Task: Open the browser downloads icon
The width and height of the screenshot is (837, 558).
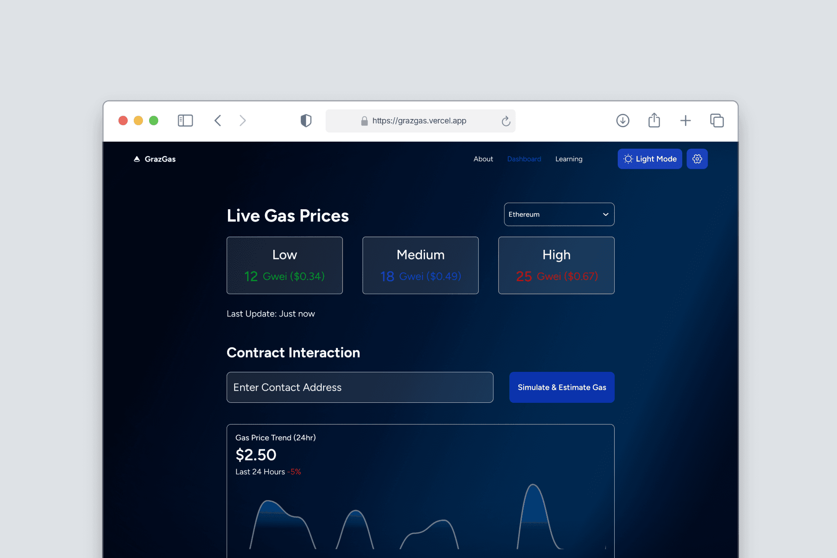Action: 623,120
